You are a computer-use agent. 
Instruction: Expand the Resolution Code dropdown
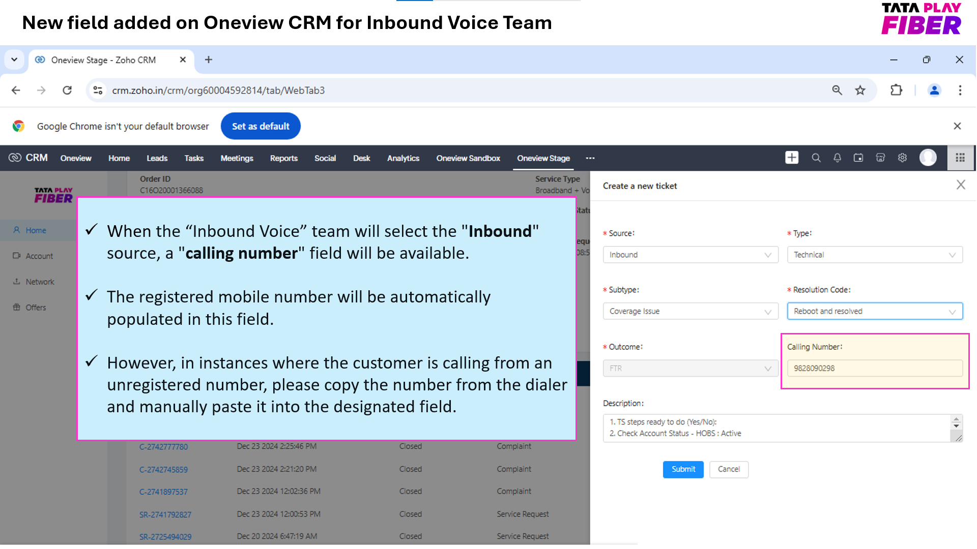pos(875,311)
